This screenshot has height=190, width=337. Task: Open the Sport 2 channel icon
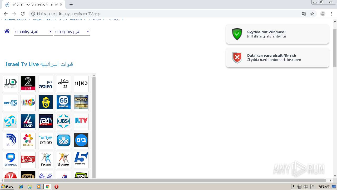[x=63, y=160]
